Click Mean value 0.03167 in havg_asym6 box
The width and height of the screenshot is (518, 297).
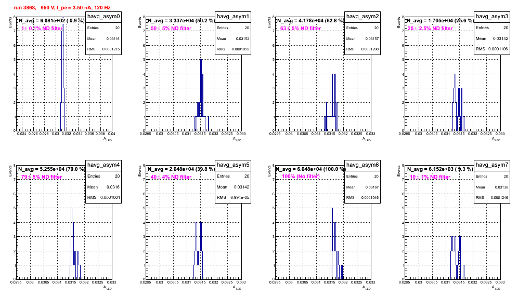coord(372,187)
